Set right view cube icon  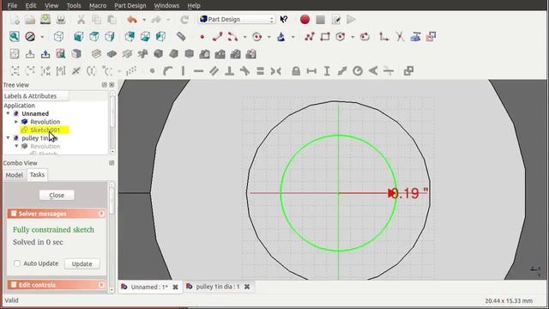tap(110, 36)
